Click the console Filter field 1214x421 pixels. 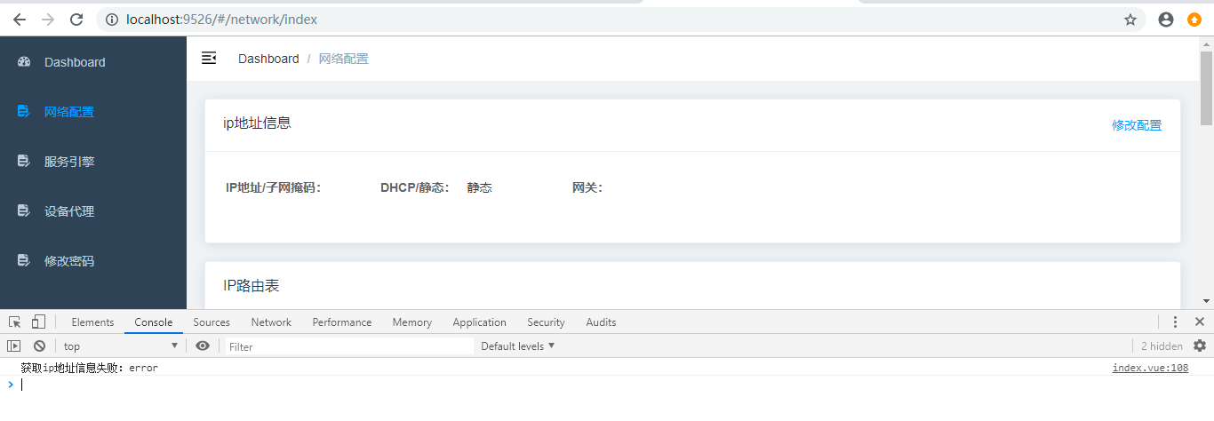click(347, 346)
